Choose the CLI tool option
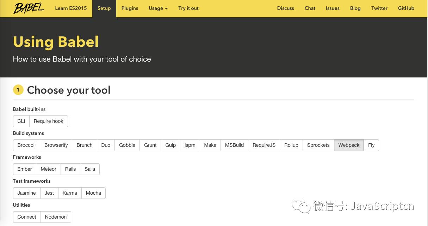The image size is (428, 226). [x=21, y=121]
